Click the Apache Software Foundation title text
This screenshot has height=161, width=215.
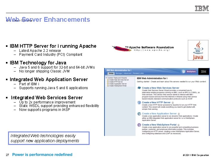click(149, 47)
